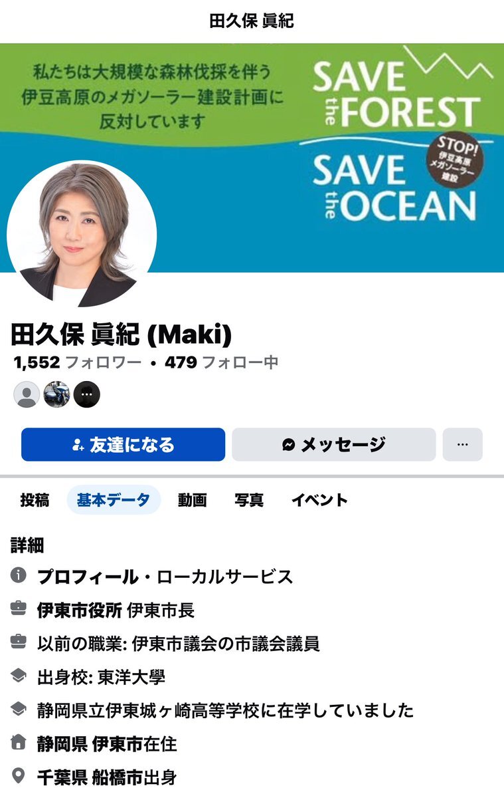
Task: Click the メッセージ messenger button
Action: [x=333, y=444]
